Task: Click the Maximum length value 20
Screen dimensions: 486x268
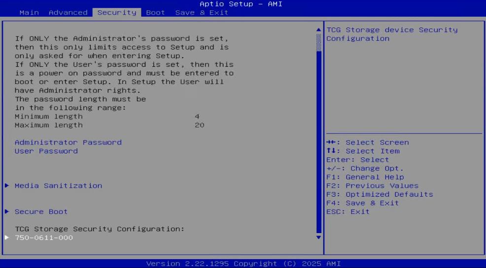Action: click(x=199, y=125)
